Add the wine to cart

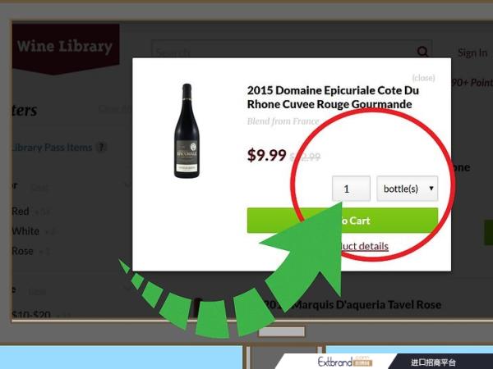click(x=343, y=221)
